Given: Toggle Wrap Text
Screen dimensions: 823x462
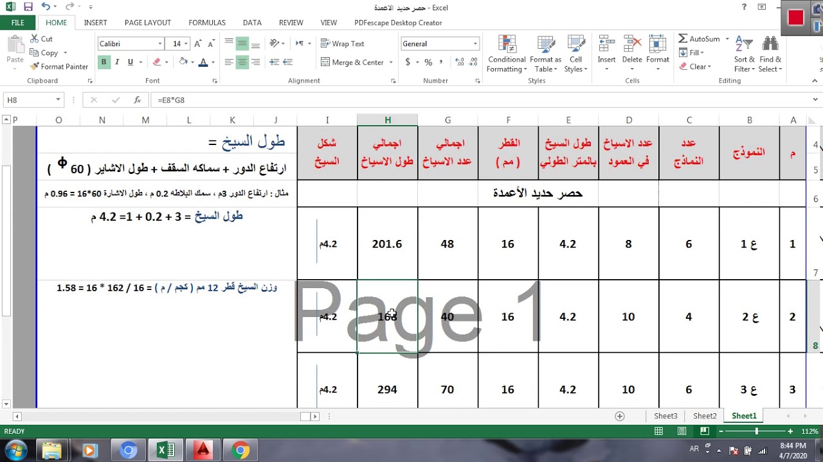Looking at the screenshot, I should tap(343, 44).
